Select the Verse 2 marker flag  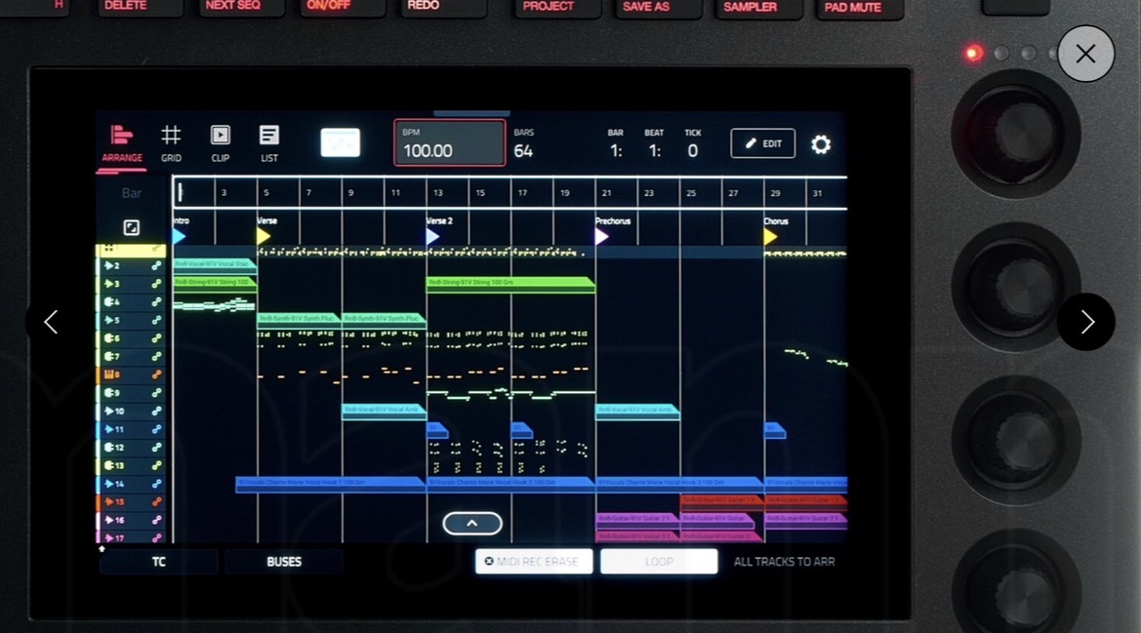point(432,236)
